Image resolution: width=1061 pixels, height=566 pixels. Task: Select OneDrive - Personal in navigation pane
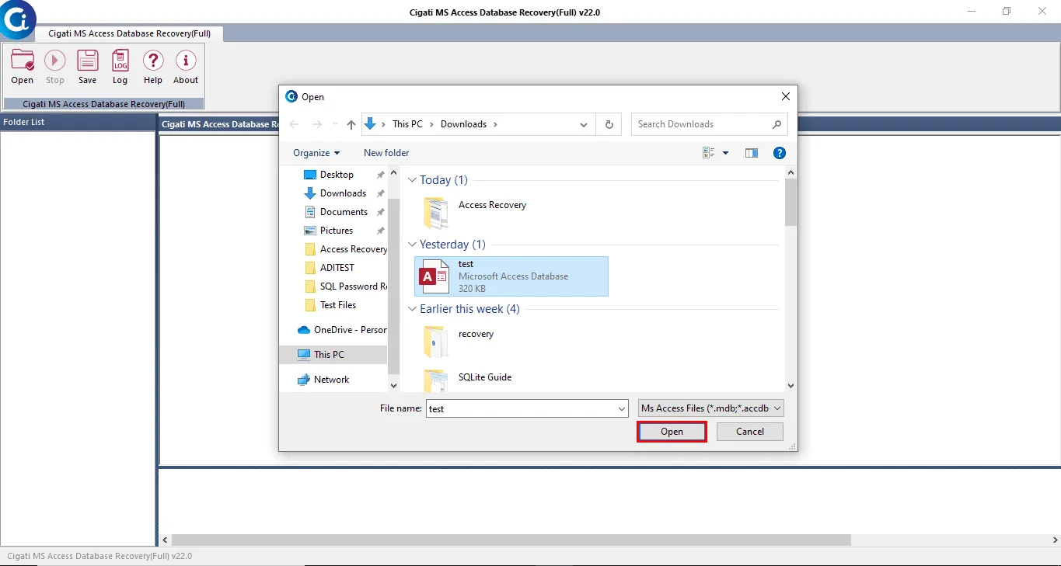pyautogui.click(x=342, y=330)
